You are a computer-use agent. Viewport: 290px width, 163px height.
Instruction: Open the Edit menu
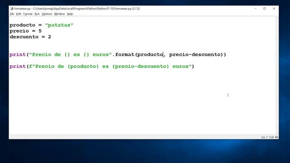tap(19, 14)
